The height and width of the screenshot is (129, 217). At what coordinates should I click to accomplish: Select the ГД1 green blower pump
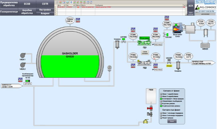click(x=144, y=43)
